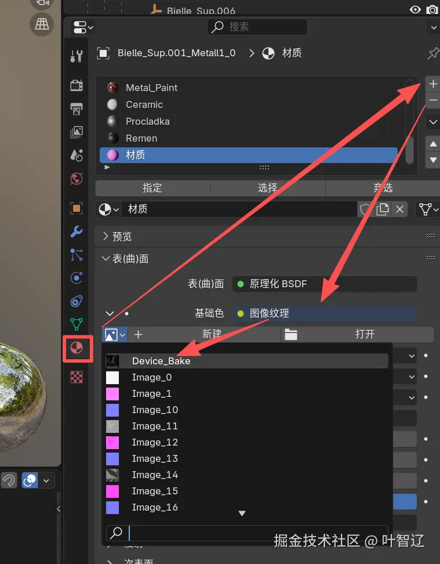Click the material name field 材质
Viewport: 440px width, 564px height.
pos(239,209)
